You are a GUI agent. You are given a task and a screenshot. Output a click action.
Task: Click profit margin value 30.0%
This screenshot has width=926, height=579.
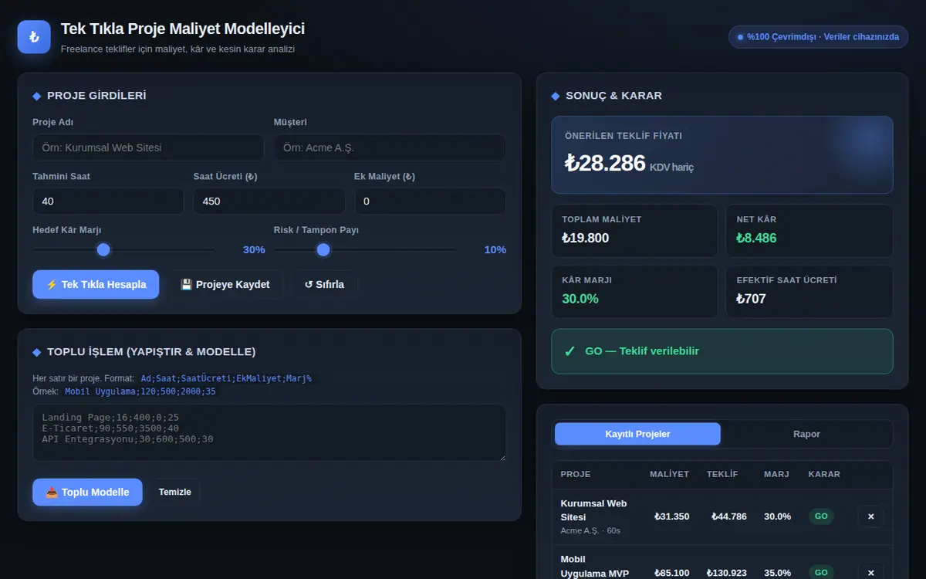[x=580, y=299]
